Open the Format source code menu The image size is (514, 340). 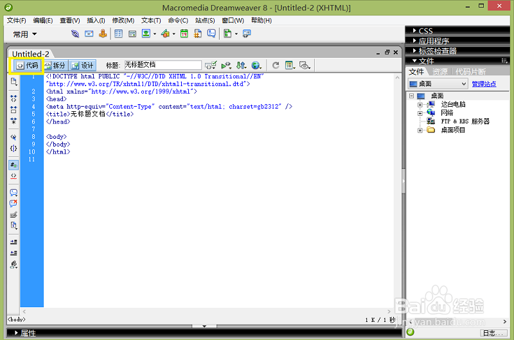(13, 265)
